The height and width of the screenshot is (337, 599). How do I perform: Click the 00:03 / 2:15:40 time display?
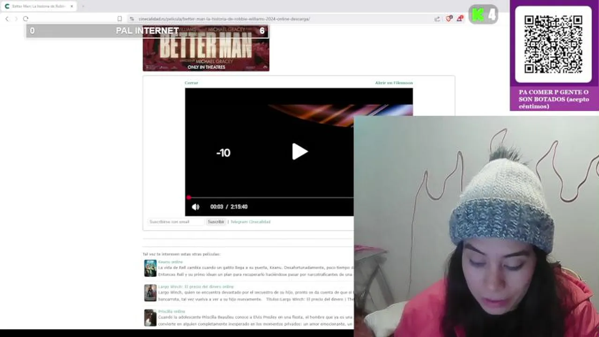point(229,207)
